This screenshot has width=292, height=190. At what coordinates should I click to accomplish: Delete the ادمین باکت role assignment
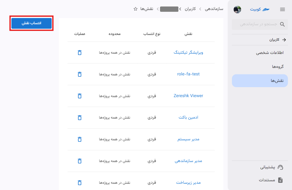click(80, 118)
